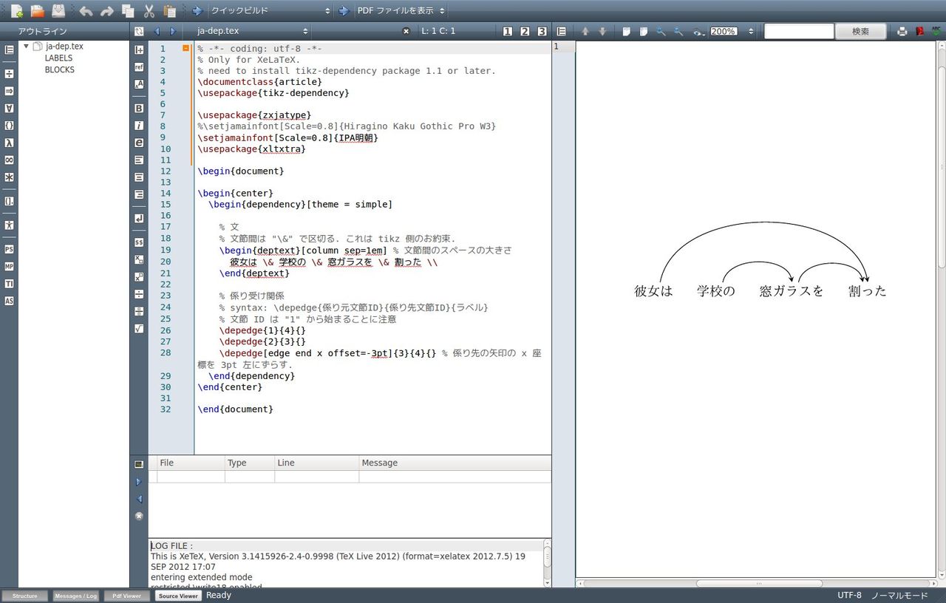Toggle the Structure panel button
The height and width of the screenshot is (603, 946).
[24, 596]
